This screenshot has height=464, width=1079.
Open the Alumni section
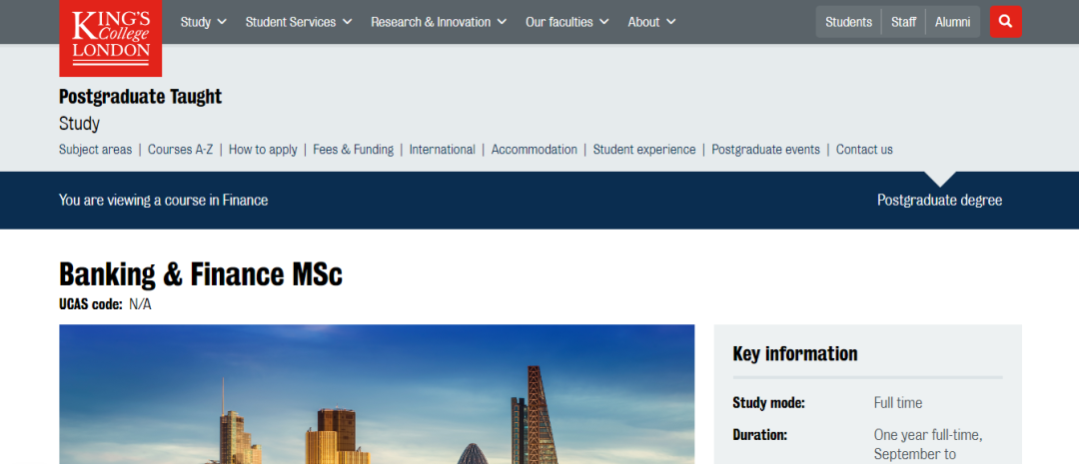[952, 22]
